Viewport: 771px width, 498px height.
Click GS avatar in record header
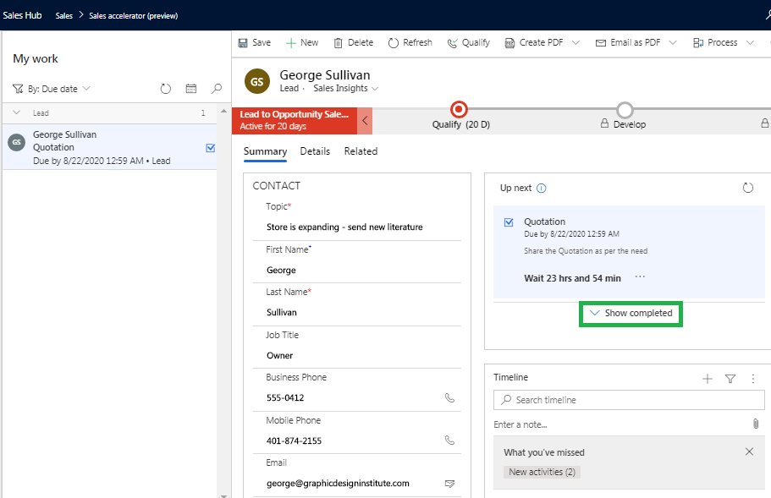tap(257, 81)
